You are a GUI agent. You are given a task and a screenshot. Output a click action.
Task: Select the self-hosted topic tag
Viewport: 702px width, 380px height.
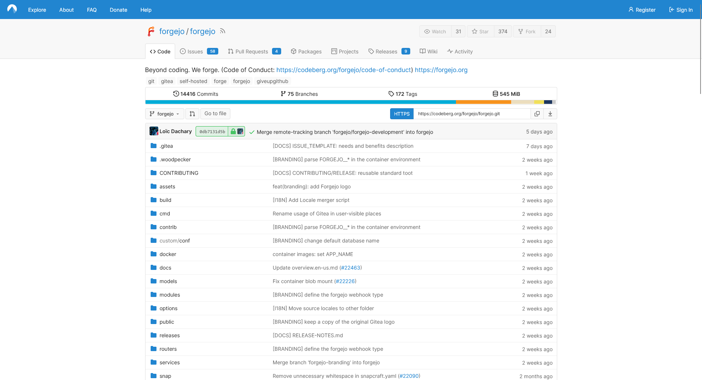point(193,81)
